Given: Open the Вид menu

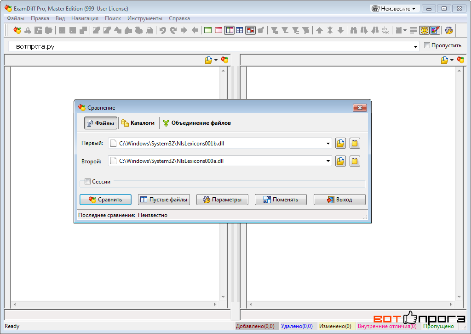Looking at the screenshot, I should (x=60, y=18).
